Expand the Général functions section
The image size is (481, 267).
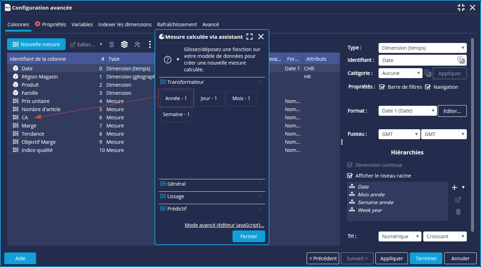point(212,184)
